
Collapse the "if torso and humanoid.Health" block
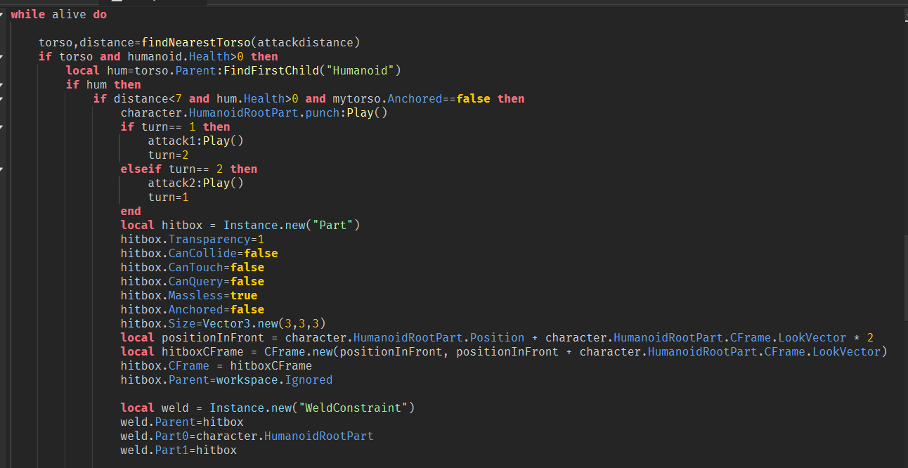4,56
